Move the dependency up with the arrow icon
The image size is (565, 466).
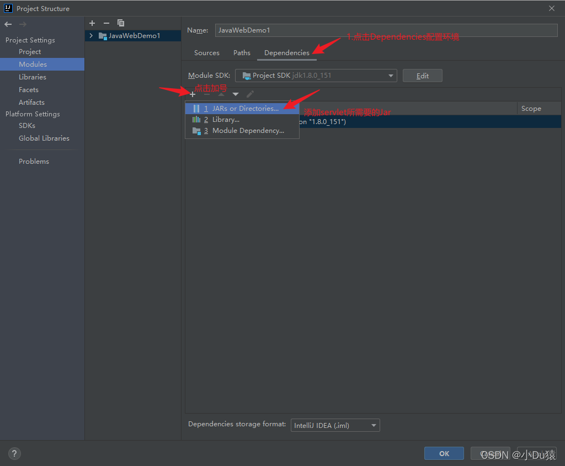(x=221, y=94)
